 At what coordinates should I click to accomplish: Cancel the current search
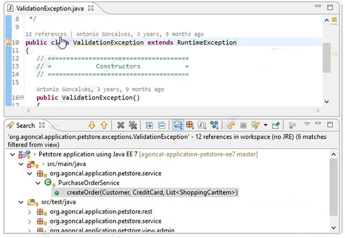point(243,125)
